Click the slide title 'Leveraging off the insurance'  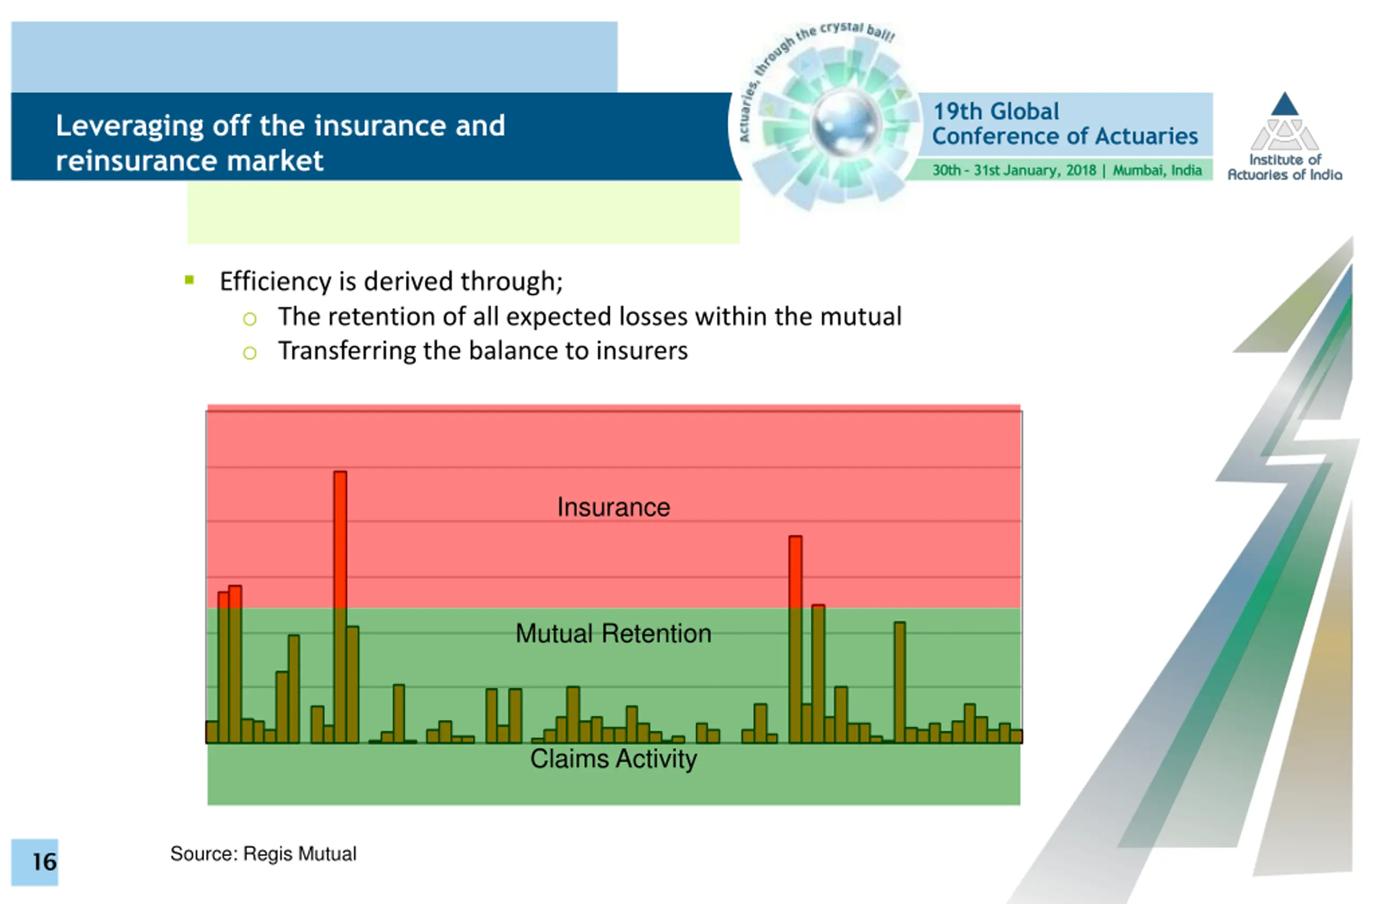pyautogui.click(x=280, y=143)
